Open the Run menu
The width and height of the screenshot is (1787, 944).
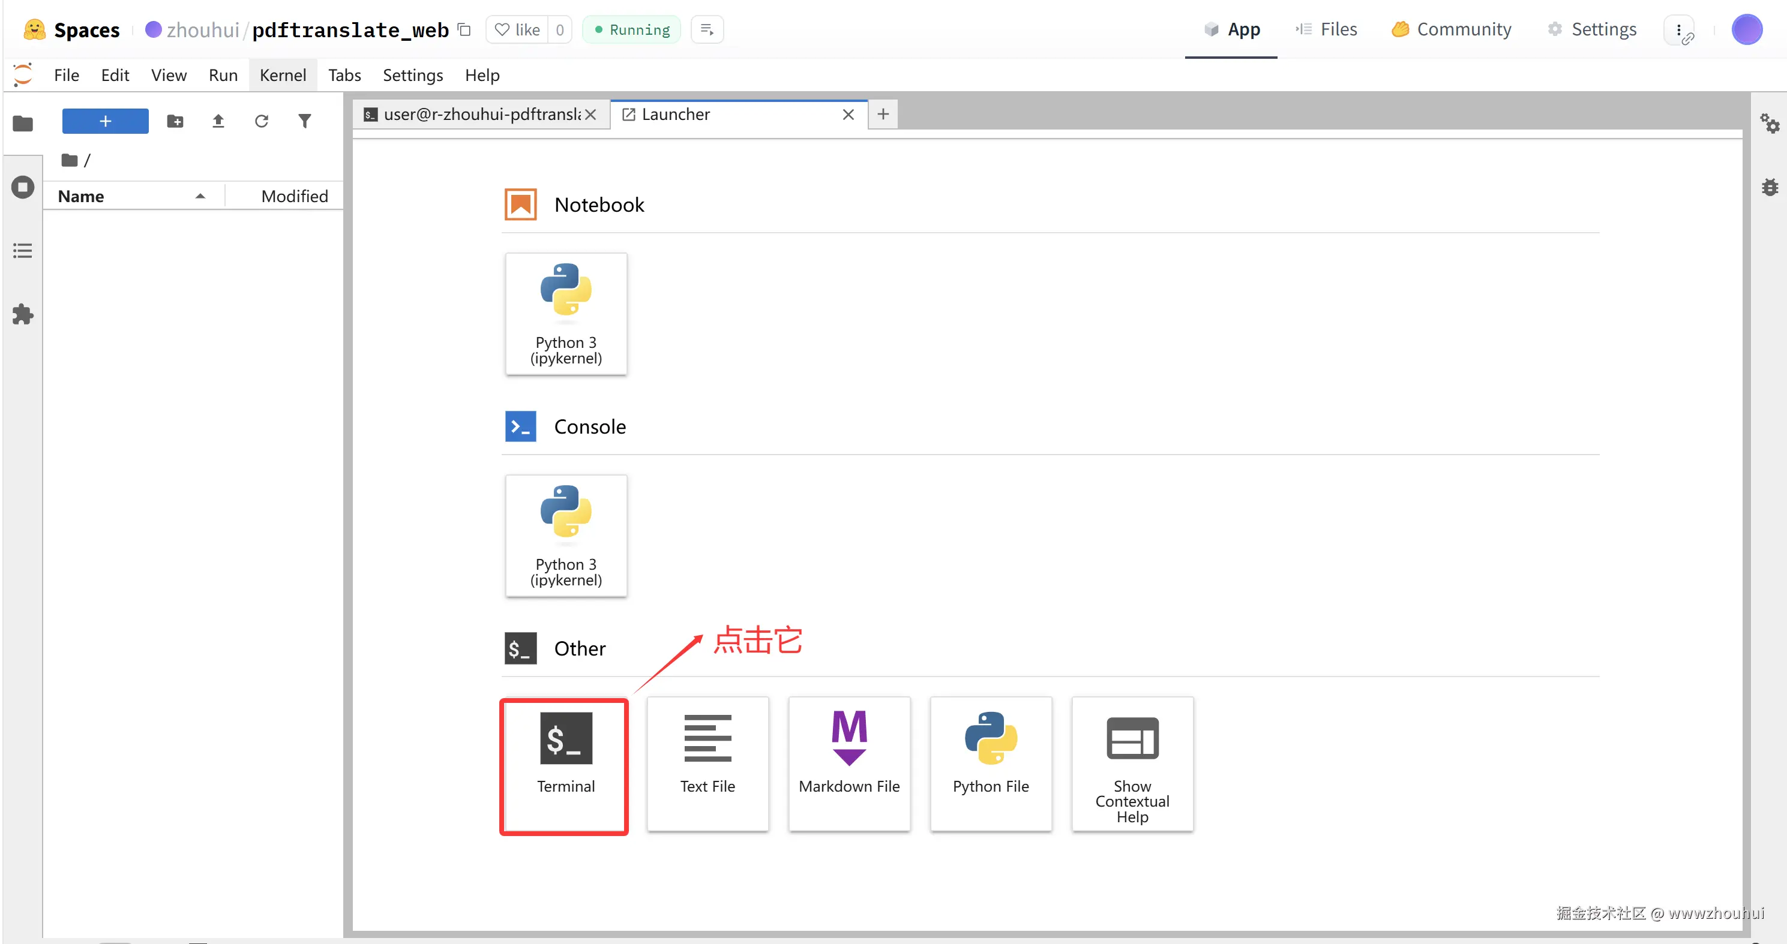pos(223,75)
